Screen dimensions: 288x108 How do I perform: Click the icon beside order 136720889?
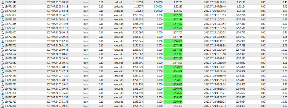2,41
